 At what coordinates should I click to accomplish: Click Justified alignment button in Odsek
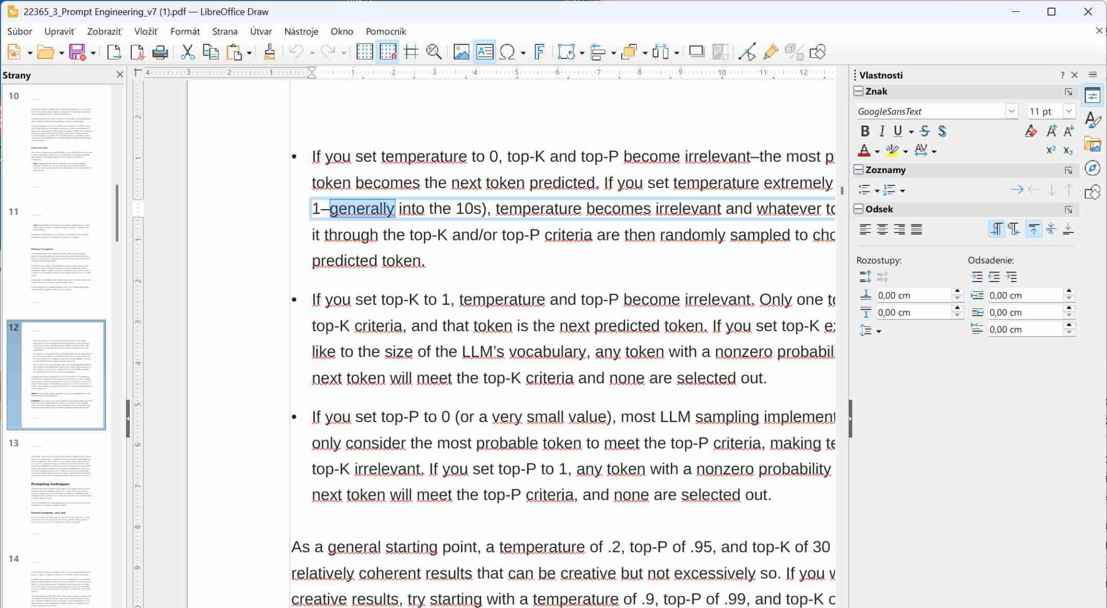(x=917, y=230)
